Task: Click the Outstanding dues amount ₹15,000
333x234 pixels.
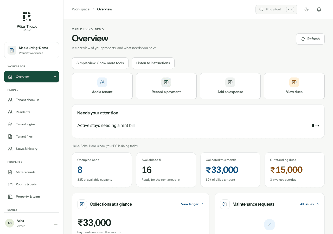Action: pos(286,170)
